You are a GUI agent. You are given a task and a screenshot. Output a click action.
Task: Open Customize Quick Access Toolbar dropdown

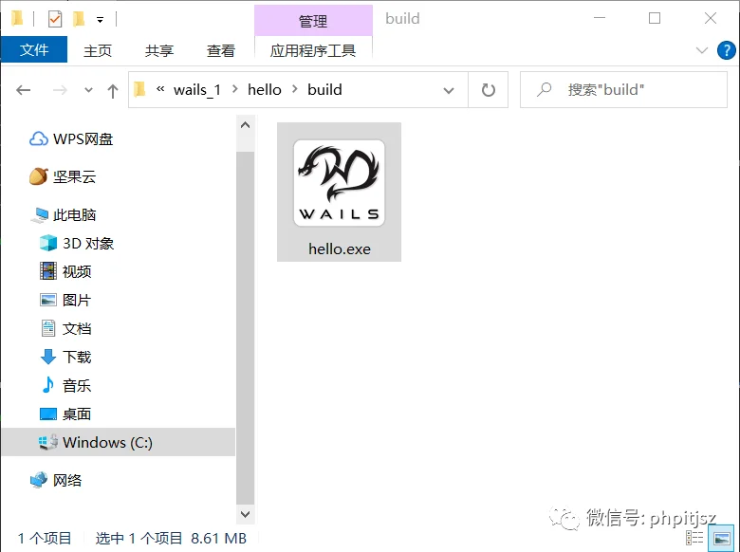tap(100, 20)
